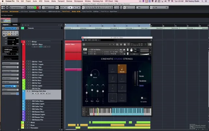Click the track search magnifier icon
This screenshot has height=131, width=209.
[x=61, y=25]
